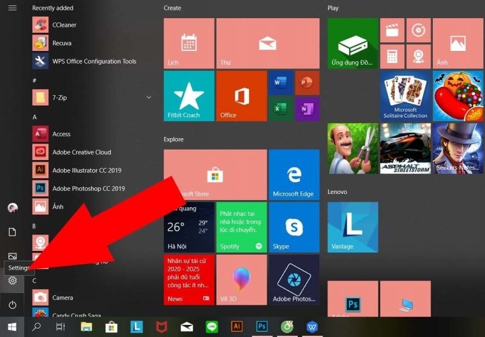The image size is (485, 337).
Task: Select Adobe Illustrator CC 2019 in app list
Action: pos(87,170)
